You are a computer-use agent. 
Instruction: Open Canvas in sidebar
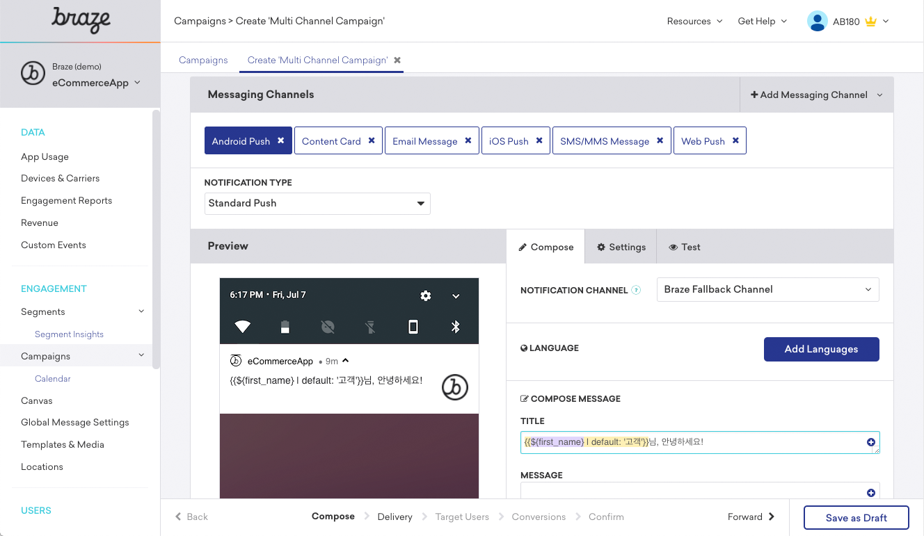click(37, 400)
